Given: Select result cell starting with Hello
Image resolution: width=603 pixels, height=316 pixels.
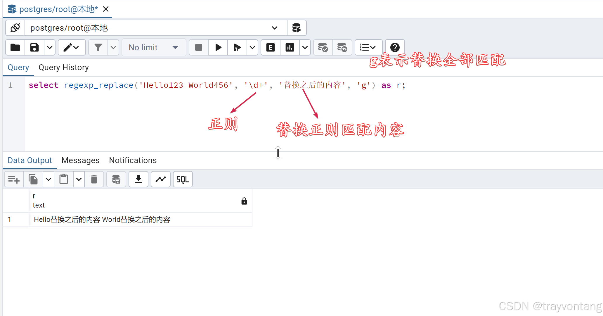Looking at the screenshot, I should (x=140, y=220).
